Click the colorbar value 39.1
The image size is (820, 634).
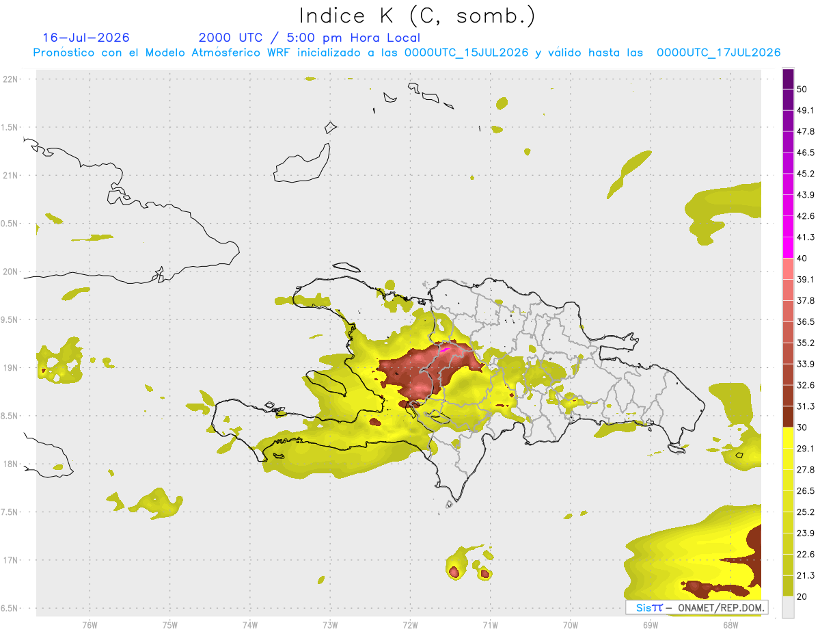(806, 280)
